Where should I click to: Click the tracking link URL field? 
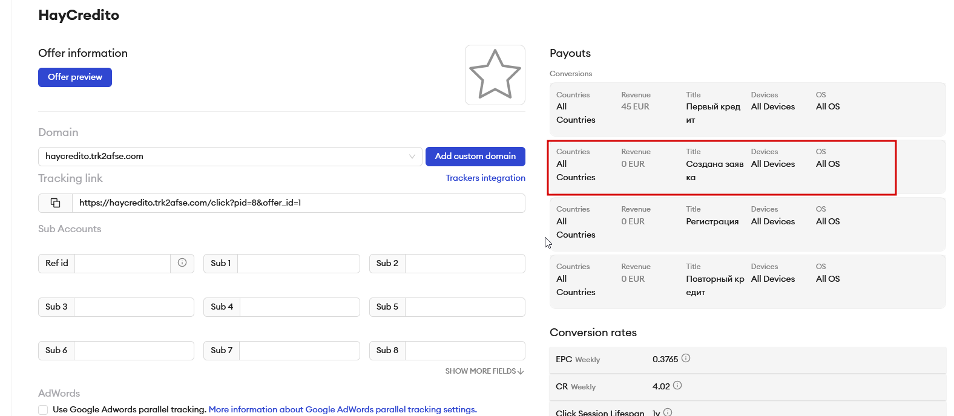point(298,203)
